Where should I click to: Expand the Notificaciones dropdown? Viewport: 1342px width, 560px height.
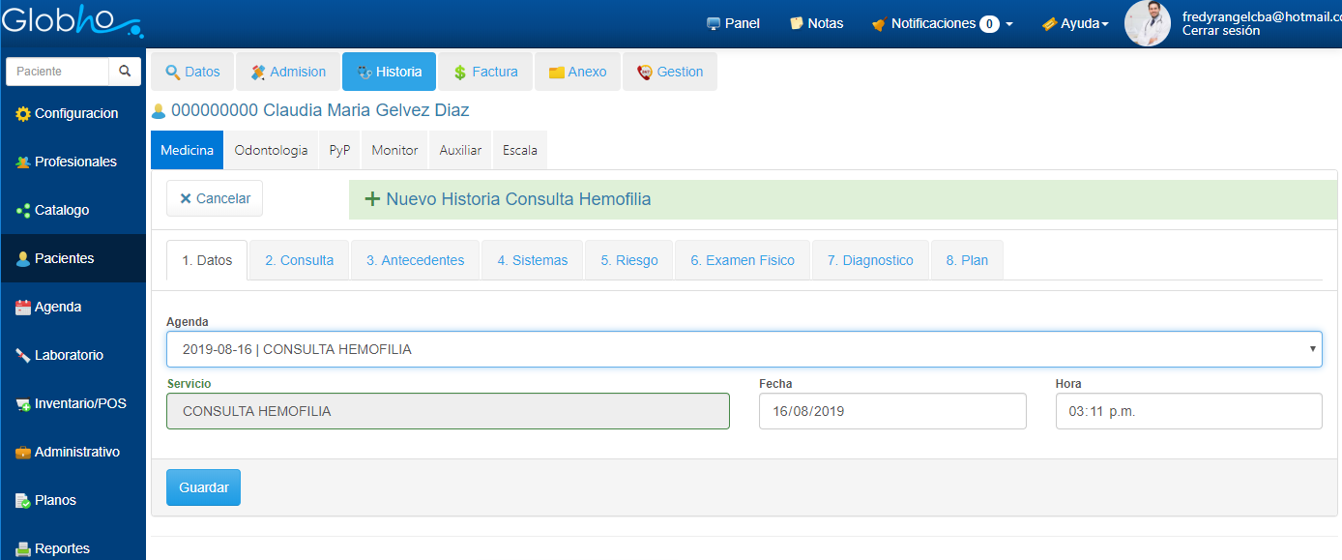942,23
